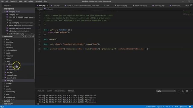Show the DEBUG CONSOLE panel tab
The image size is (193, 108).
tap(60, 91)
